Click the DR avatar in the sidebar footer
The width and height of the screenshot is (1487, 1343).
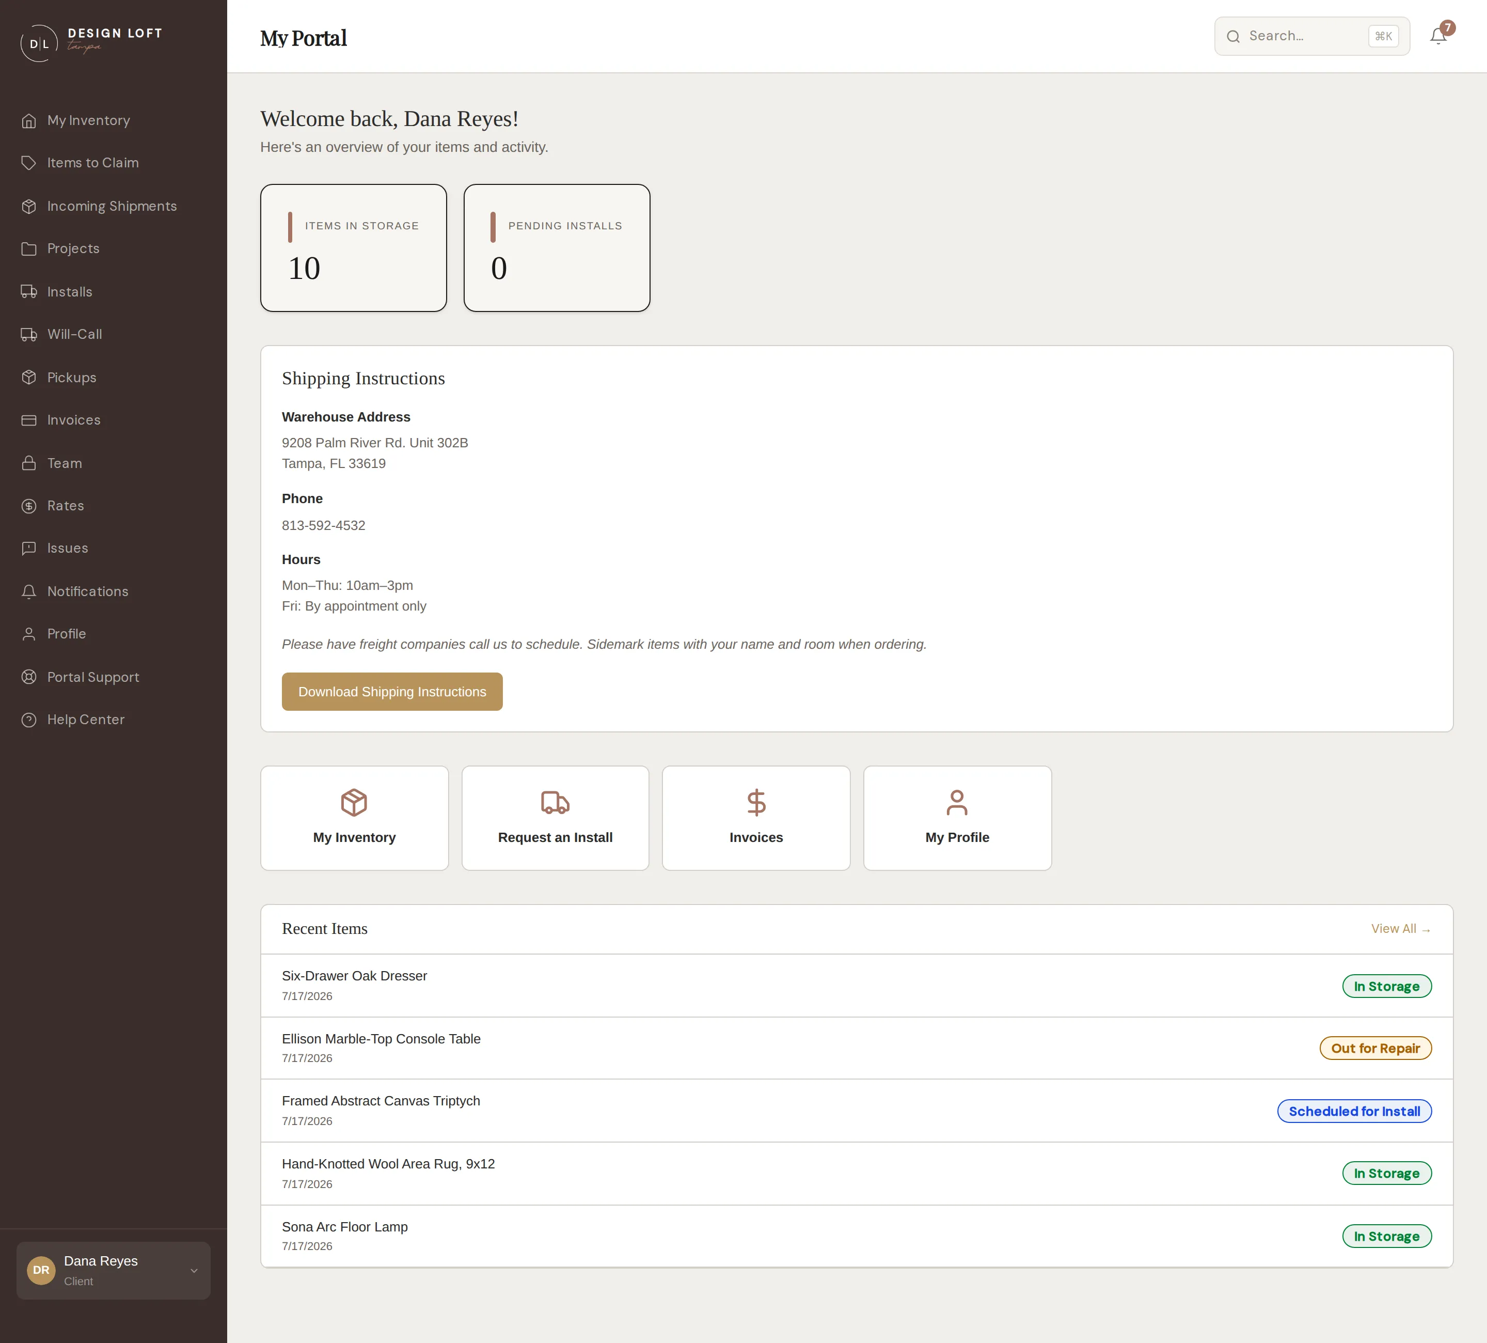tap(41, 1270)
